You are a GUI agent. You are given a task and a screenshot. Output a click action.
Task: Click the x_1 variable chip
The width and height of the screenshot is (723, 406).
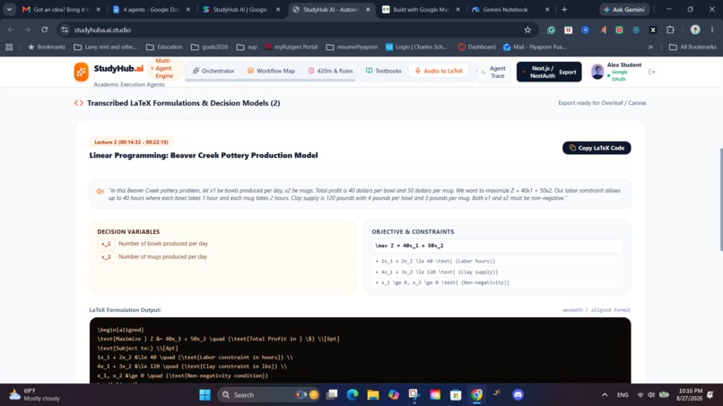coord(106,244)
